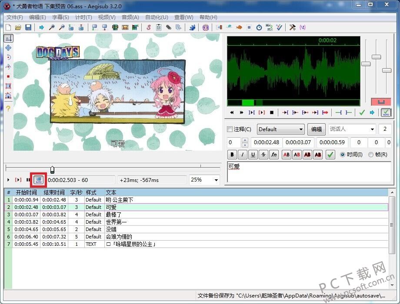Open the 自动化(U) menu

coord(157,17)
